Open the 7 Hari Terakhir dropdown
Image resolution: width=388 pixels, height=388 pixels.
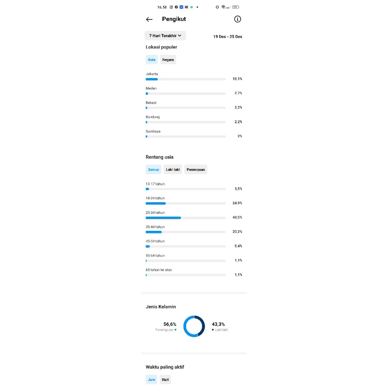click(x=165, y=35)
